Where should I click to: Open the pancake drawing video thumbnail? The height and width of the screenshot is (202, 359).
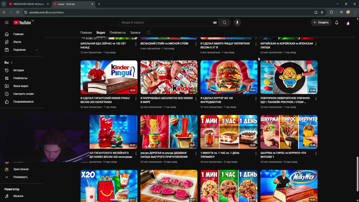[x=289, y=77]
